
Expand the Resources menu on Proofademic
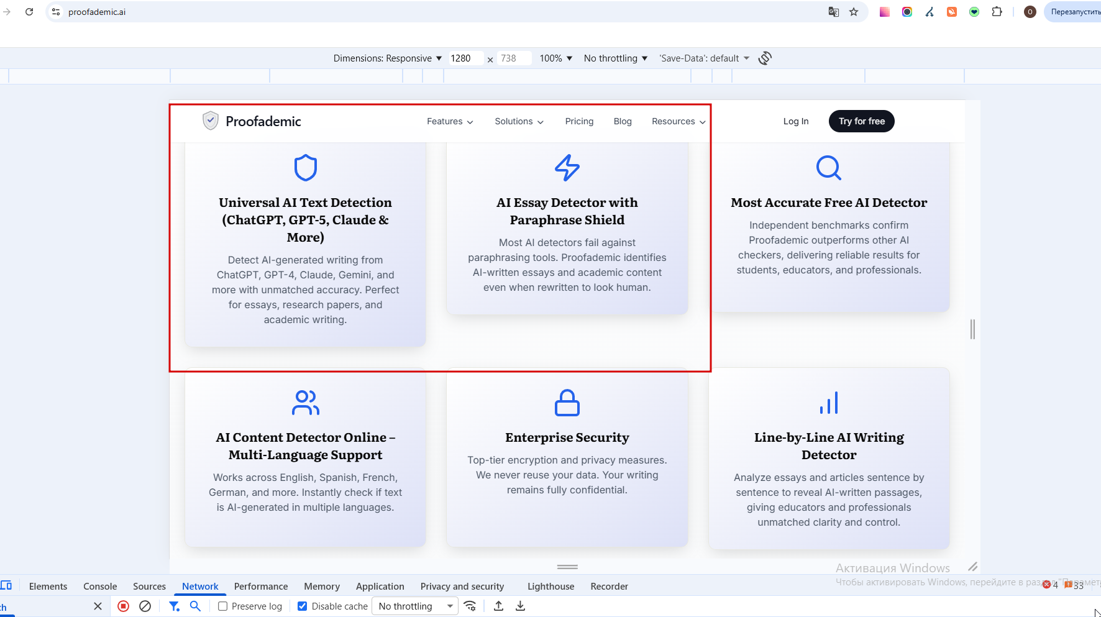click(x=678, y=121)
